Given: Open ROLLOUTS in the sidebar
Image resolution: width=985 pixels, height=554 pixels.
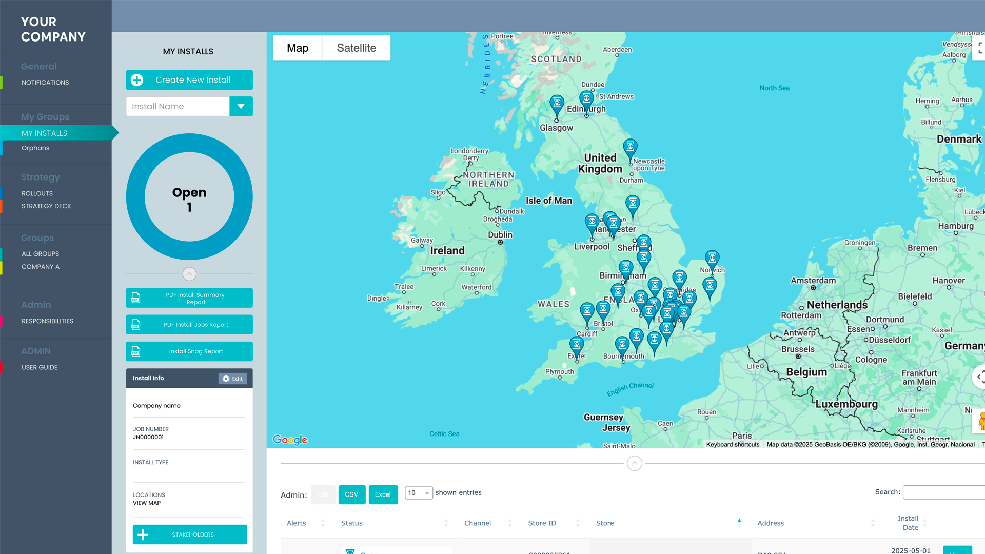Looking at the screenshot, I should click(x=37, y=193).
